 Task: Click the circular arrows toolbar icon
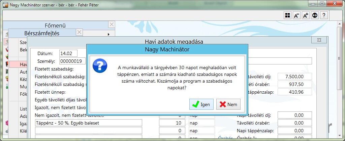pos(315,15)
